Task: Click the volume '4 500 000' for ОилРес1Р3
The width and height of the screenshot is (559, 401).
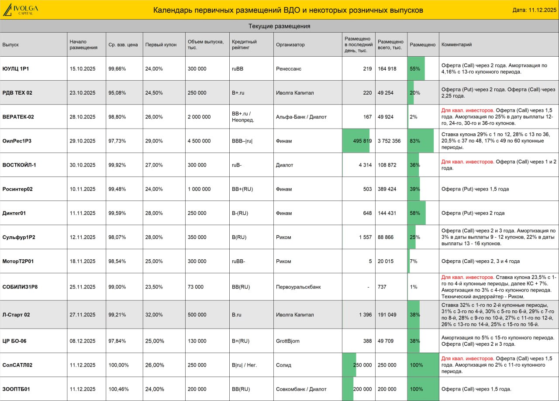Action: pyautogui.click(x=199, y=141)
